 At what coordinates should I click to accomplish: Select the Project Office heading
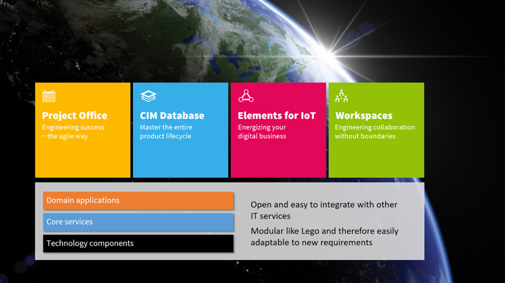click(74, 116)
